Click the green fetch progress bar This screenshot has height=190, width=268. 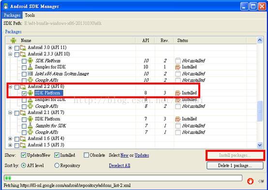tap(123, 178)
